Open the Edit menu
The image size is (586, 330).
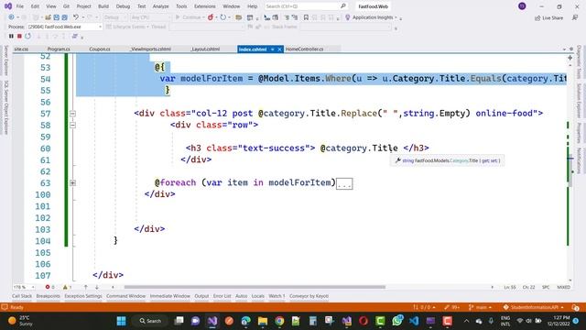[x=35, y=6]
